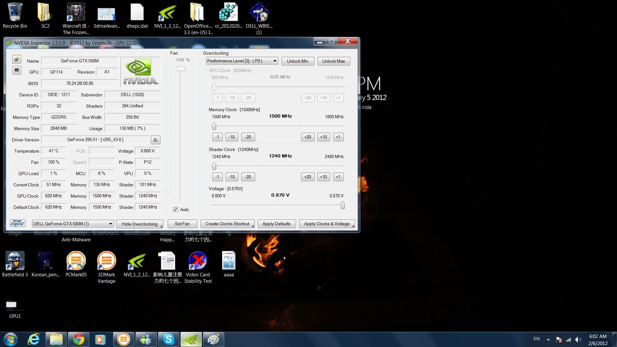Click the PayPal Donate button
Image resolution: width=617 pixels, height=347 pixels.
click(18, 223)
